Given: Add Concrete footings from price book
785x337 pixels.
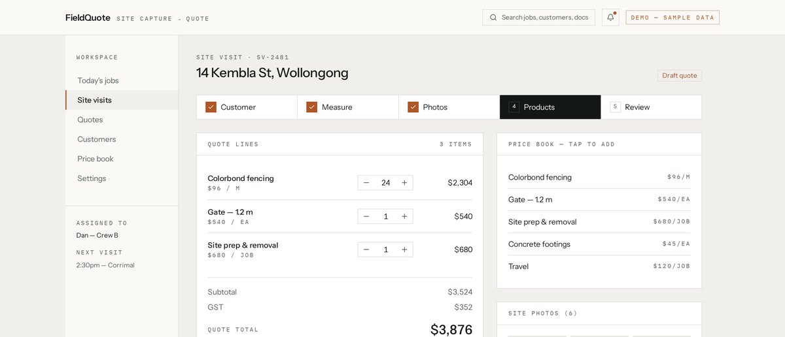Looking at the screenshot, I should [x=599, y=244].
